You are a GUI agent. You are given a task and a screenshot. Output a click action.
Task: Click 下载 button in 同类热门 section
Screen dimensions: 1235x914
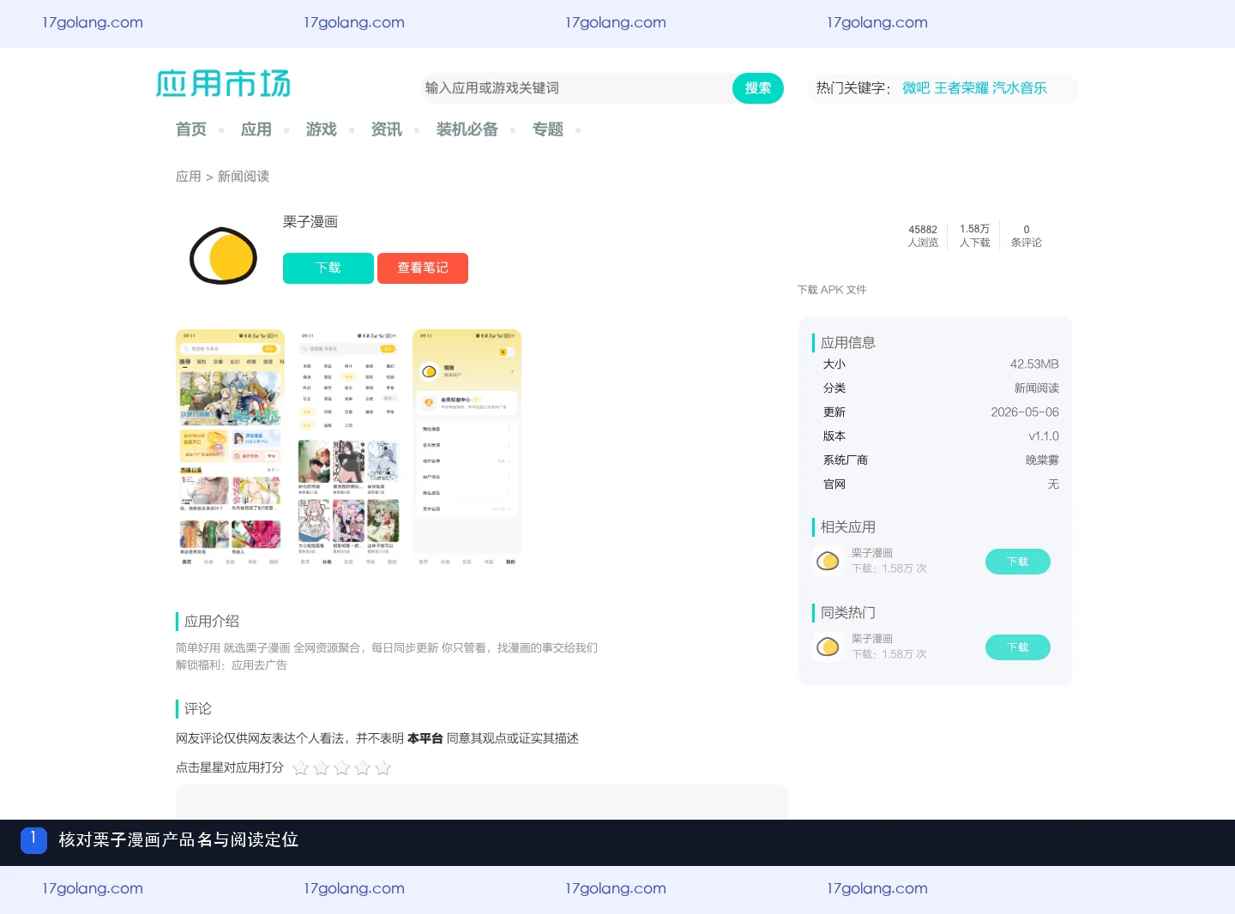(1018, 647)
